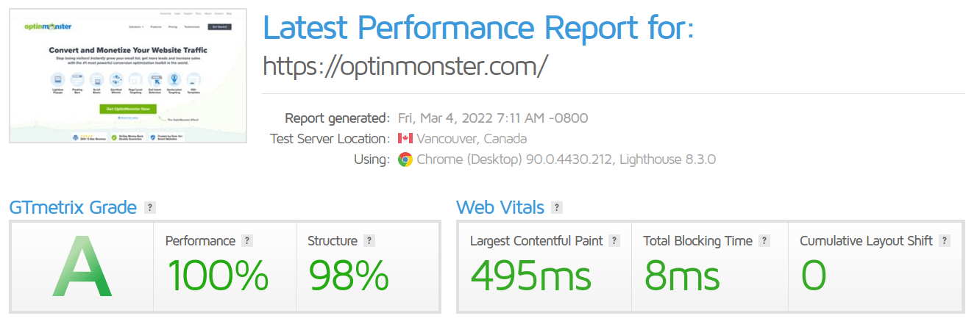The width and height of the screenshot is (977, 327).
Task: Click the help icon beside GTmetrix Grade
Action: pyautogui.click(x=150, y=207)
